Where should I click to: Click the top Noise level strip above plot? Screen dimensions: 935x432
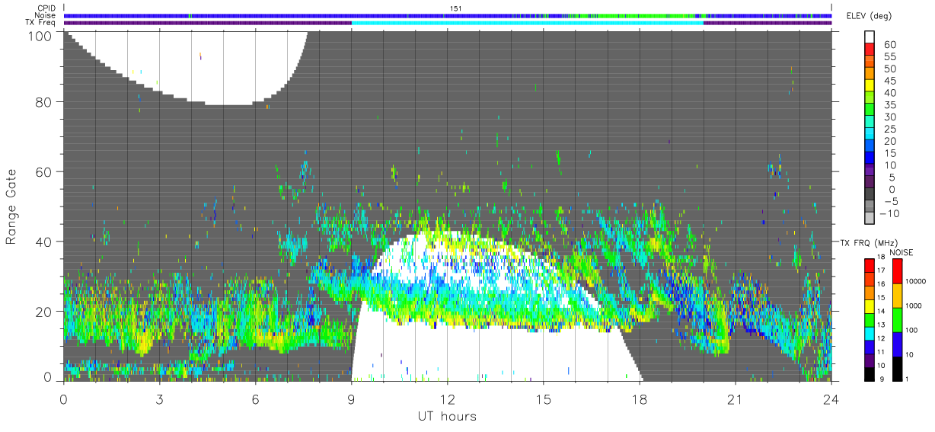pyautogui.click(x=448, y=15)
